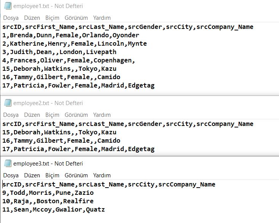Open Dosya menu in employee1.txt window

(x=11, y=18)
